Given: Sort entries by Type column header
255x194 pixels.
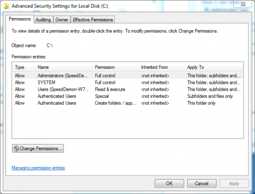Looking at the screenshot, I should [x=24, y=67].
